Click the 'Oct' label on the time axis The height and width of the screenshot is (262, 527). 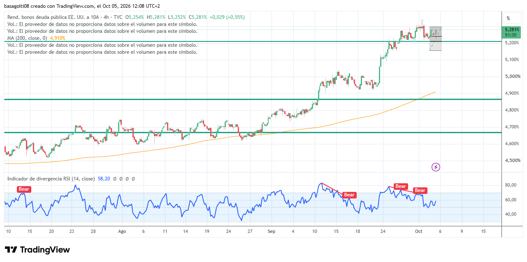(419, 231)
